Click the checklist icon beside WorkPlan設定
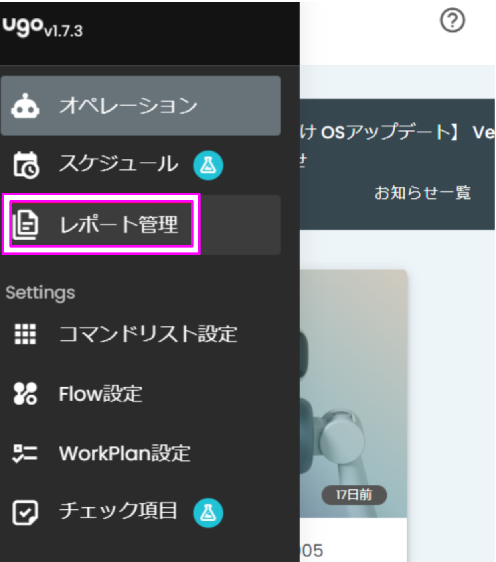This screenshot has height=562, width=496. [24, 453]
